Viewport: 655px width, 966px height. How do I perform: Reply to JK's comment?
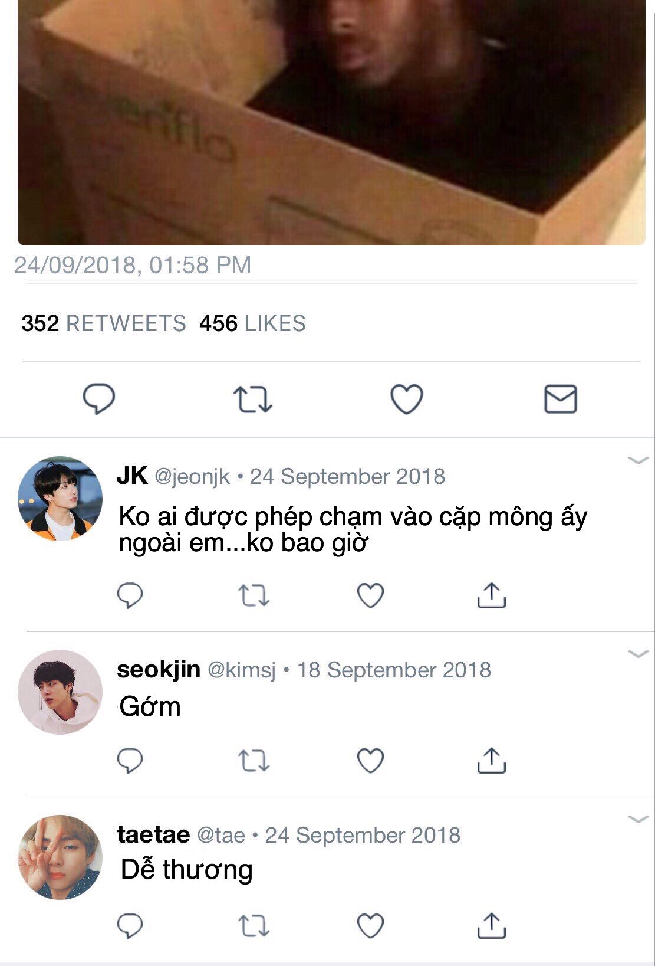point(130,595)
